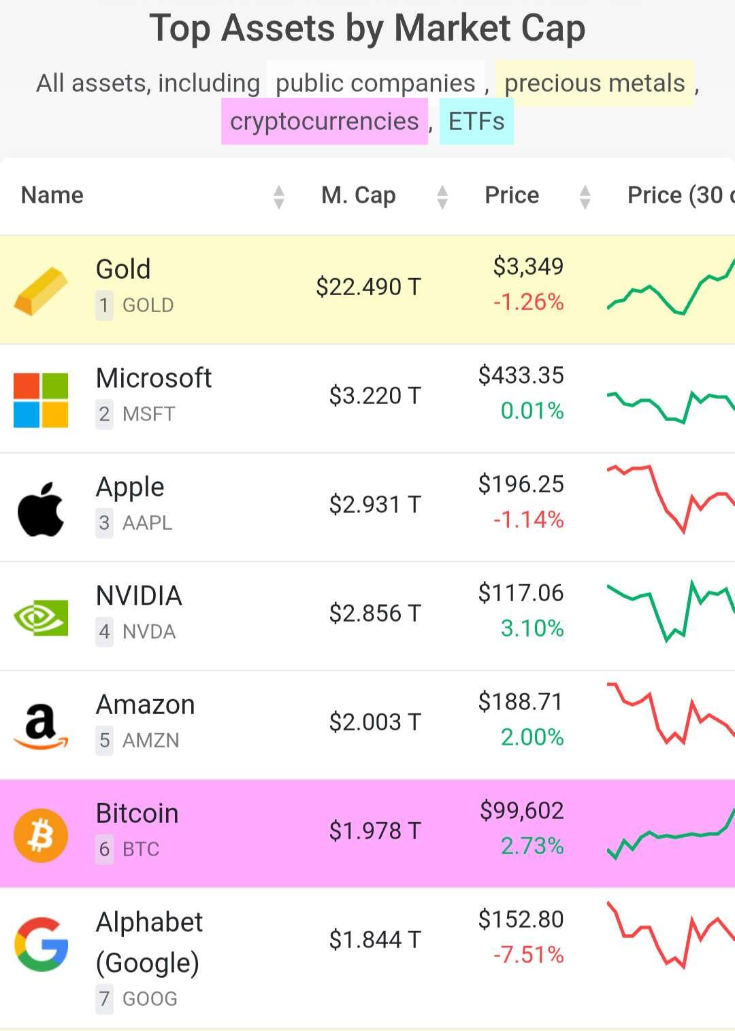The width and height of the screenshot is (735, 1031).
Task: Click the NVIDIA logo icon
Action: [x=41, y=618]
